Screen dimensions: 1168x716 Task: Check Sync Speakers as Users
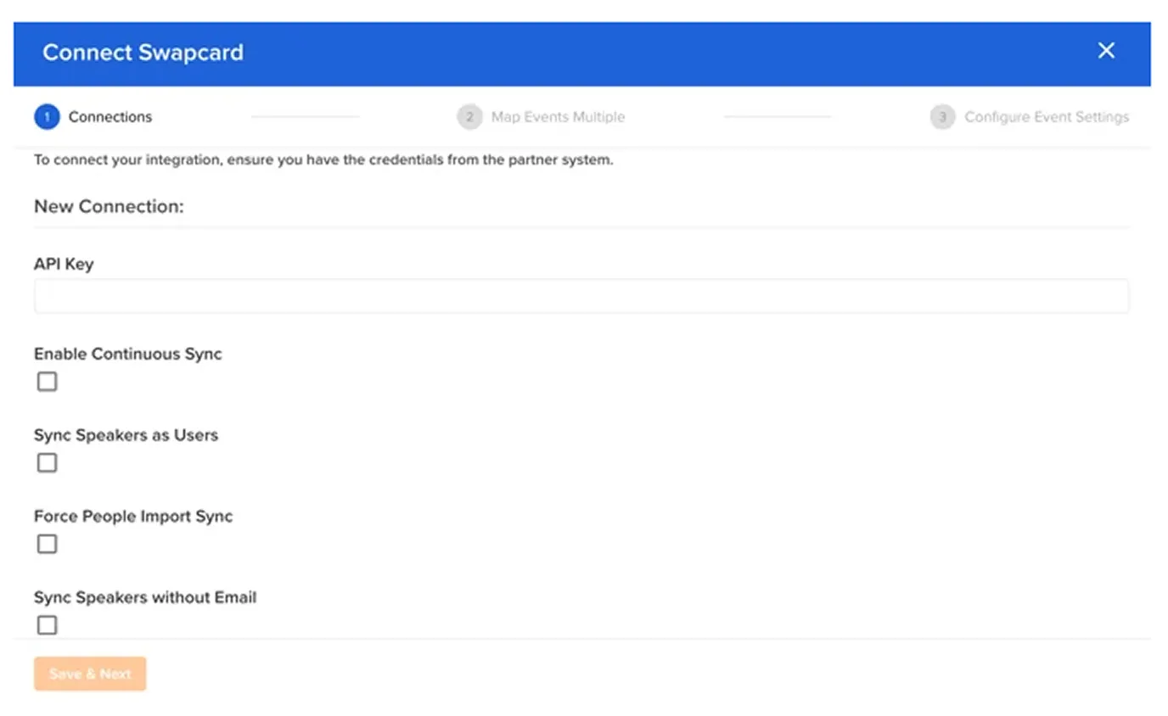[48, 463]
